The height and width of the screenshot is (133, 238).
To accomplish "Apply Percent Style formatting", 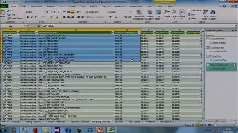I will click(116, 17).
